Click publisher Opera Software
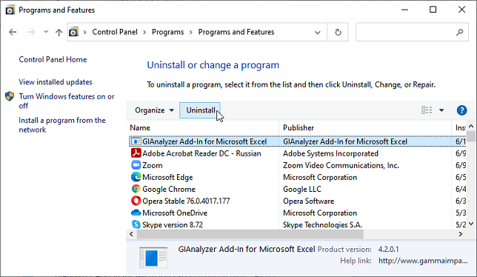The image size is (477, 277). pyautogui.click(x=308, y=201)
